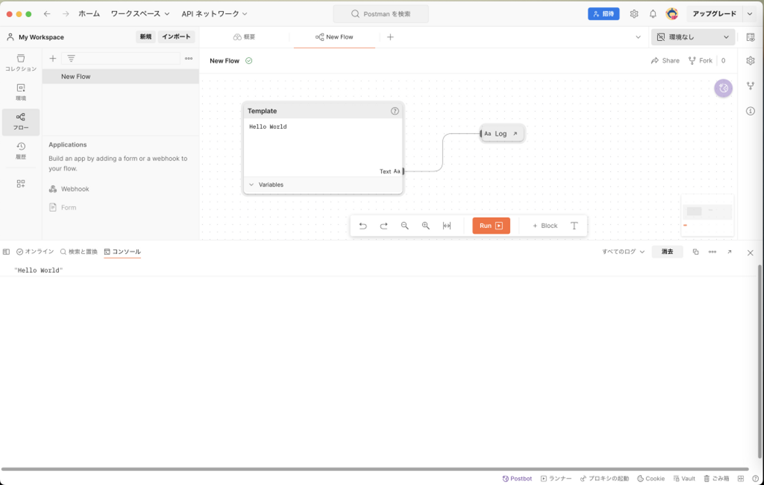764x485 pixels.
Task: Open the History sidebar panel
Action: (21, 150)
